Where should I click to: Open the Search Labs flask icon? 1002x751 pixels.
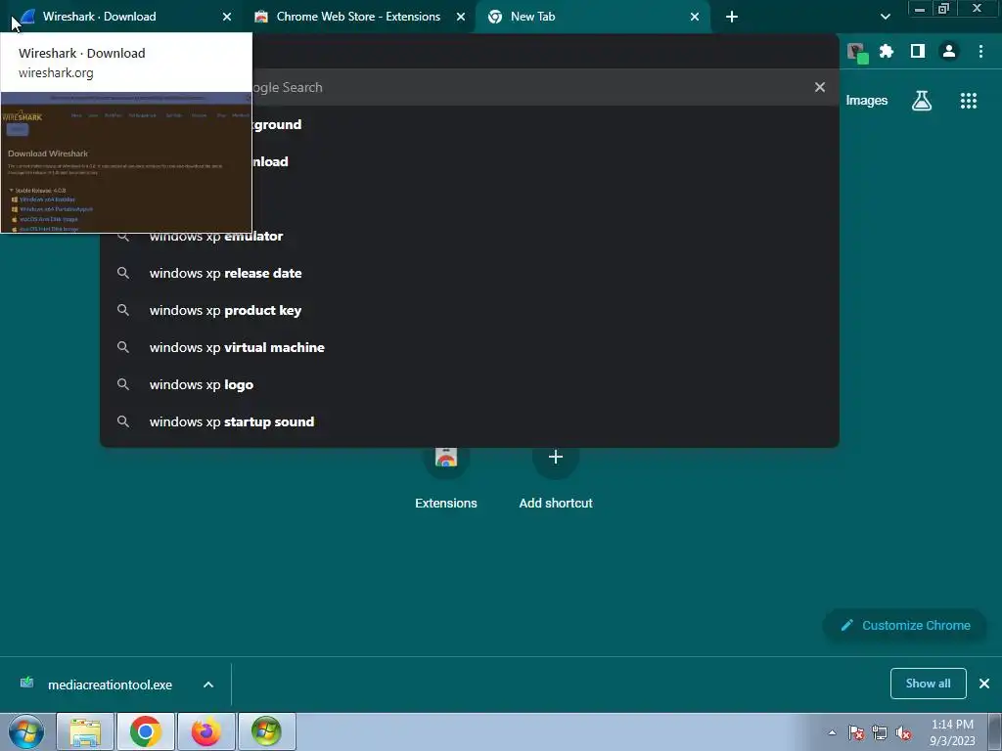pos(922,101)
